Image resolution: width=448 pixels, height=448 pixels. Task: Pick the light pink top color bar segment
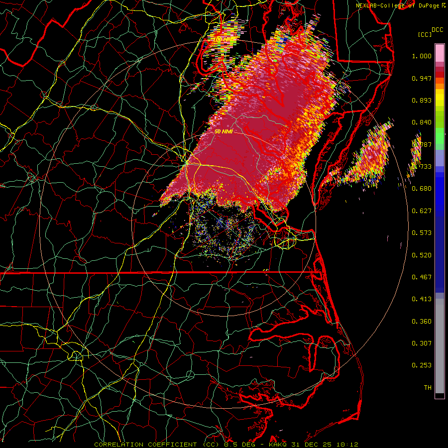coord(440,53)
